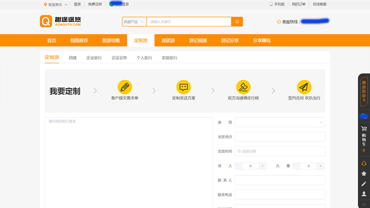This screenshot has height=208, width=370.
Task: Decrease children (儿童) count with minus button
Action: point(296,166)
